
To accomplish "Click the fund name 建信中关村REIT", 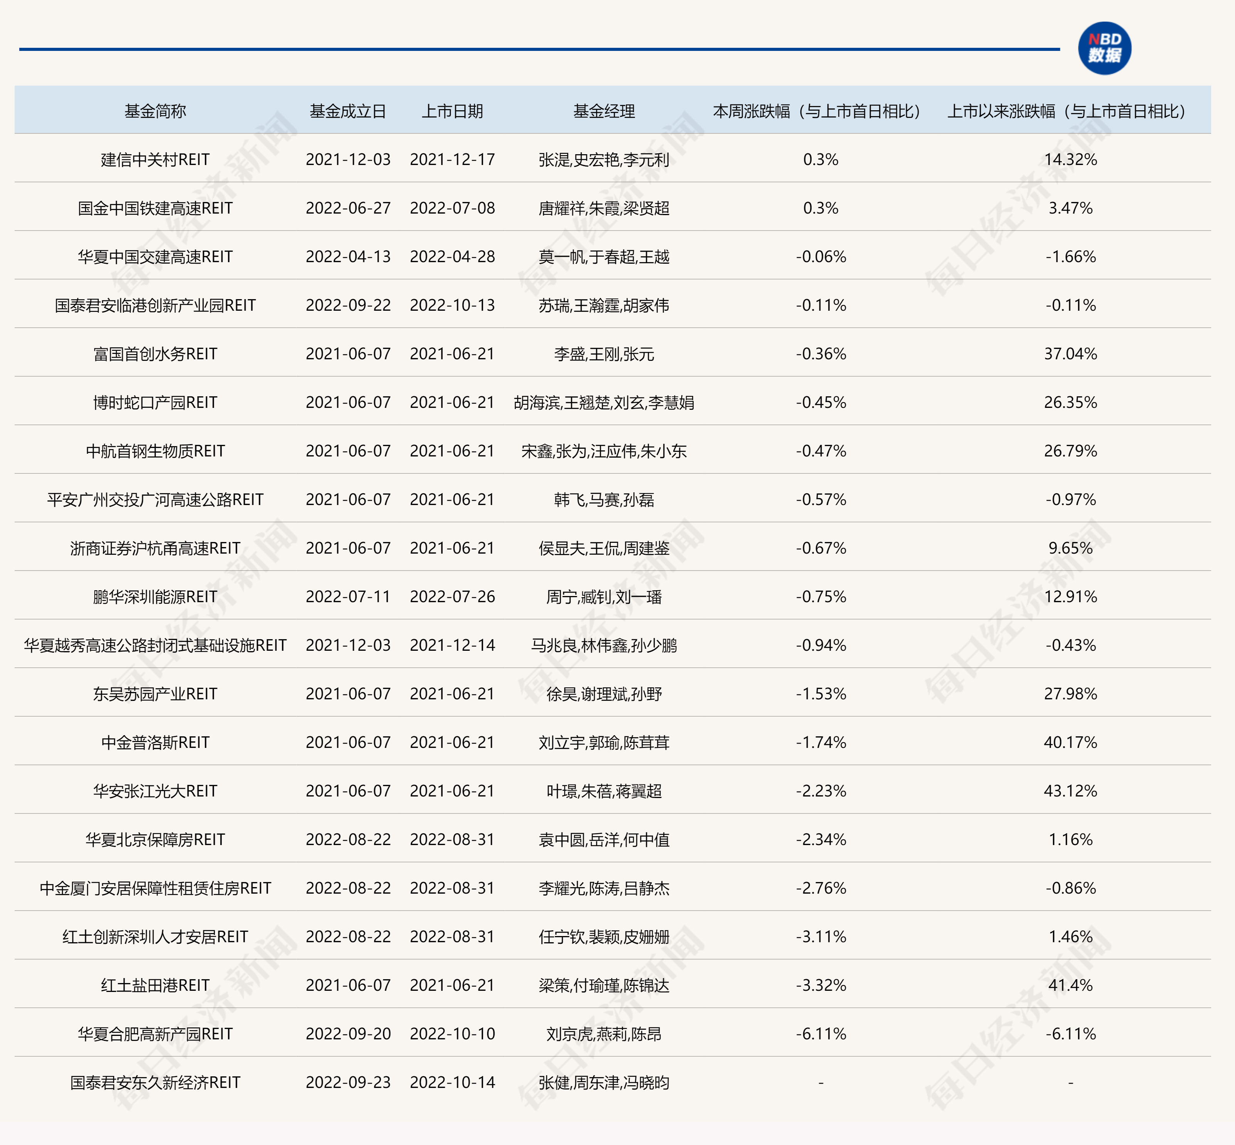I will click(x=155, y=159).
